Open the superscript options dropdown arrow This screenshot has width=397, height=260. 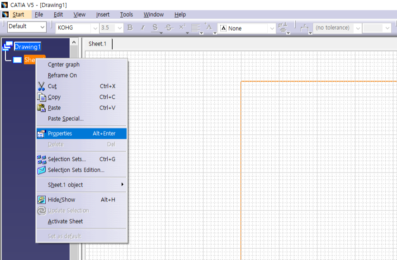point(187,33)
